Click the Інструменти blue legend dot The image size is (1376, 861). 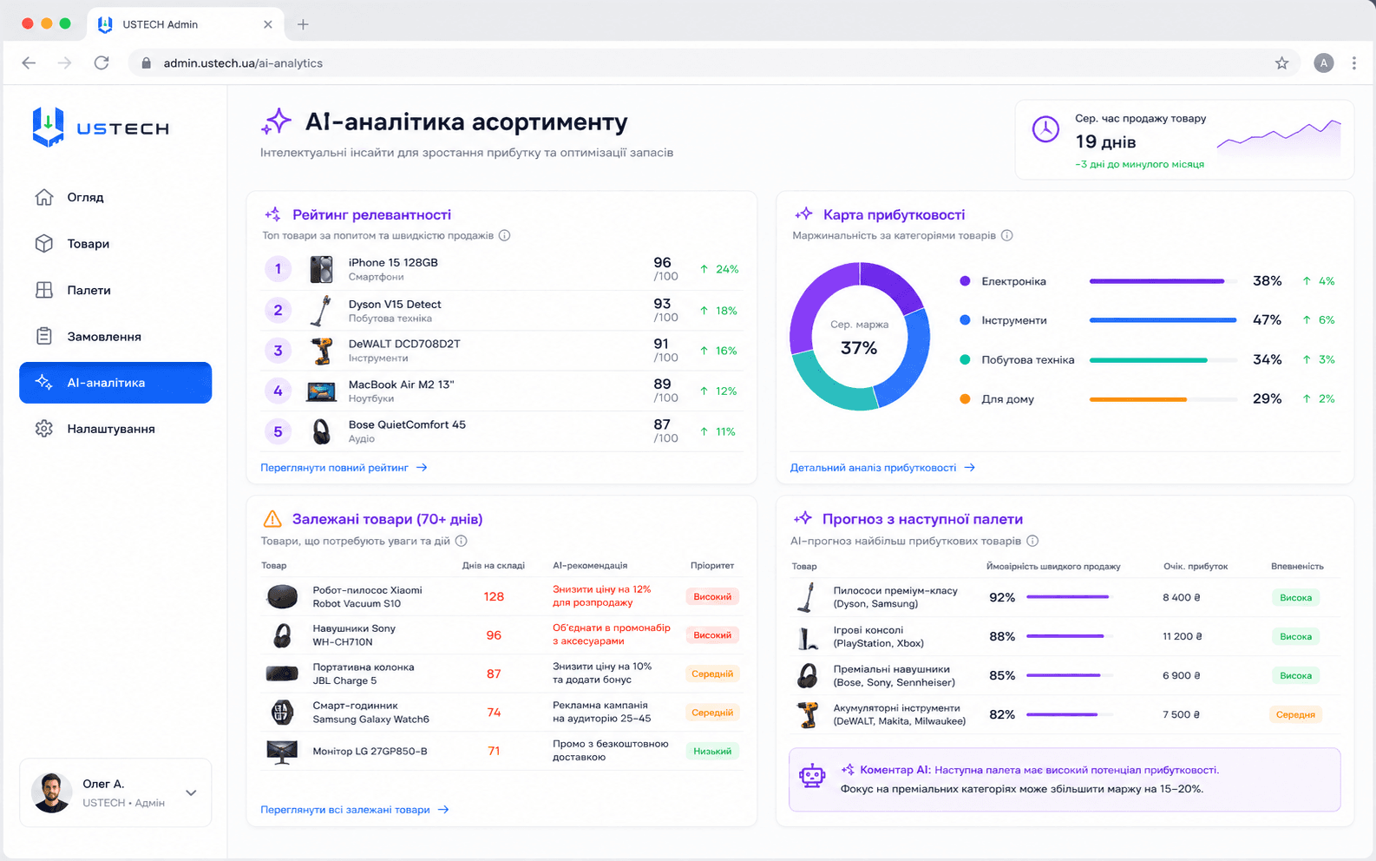965,320
